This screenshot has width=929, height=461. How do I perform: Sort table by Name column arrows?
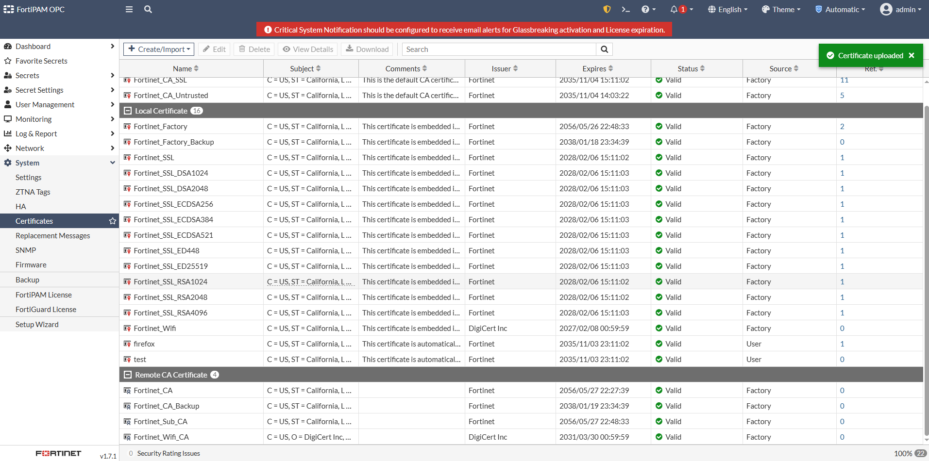coord(196,68)
